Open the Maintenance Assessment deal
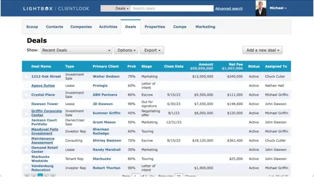 (x=43, y=140)
